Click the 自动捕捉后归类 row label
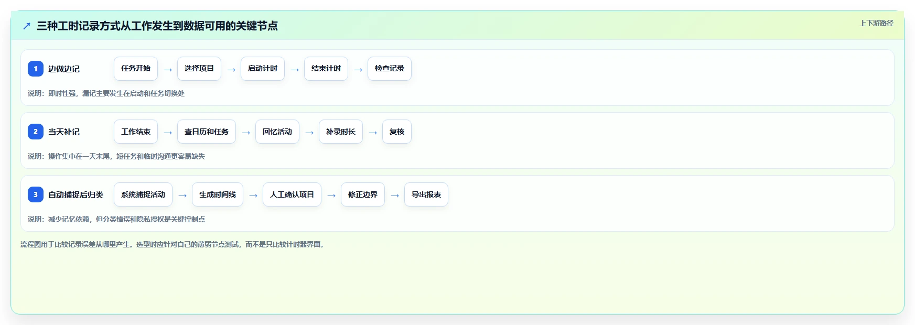The height and width of the screenshot is (325, 915). tap(76, 194)
